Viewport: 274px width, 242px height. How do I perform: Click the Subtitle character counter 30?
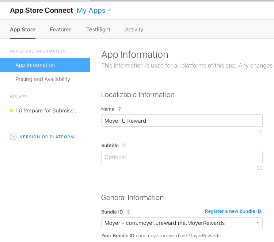point(259,168)
